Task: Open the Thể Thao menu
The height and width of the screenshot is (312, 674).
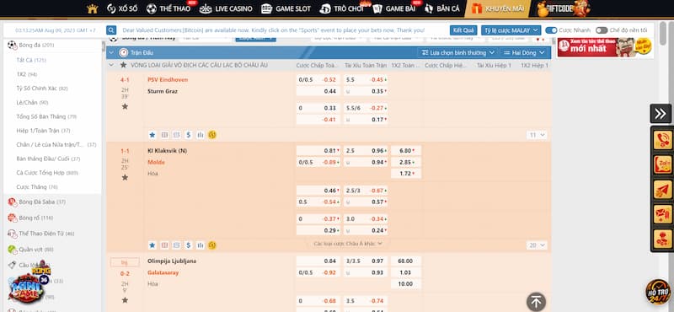Action: tap(168, 8)
